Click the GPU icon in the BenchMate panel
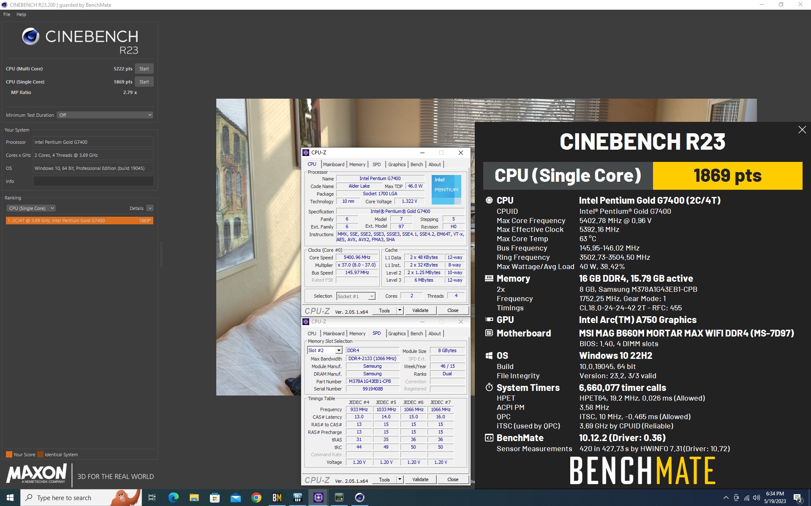 (489, 320)
